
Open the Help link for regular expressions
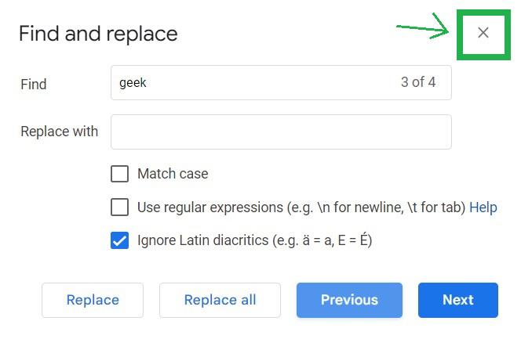pos(483,207)
